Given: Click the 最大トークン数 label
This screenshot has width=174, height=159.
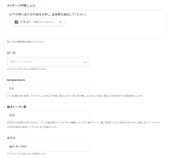Looking at the screenshot, I should coord(17,107).
